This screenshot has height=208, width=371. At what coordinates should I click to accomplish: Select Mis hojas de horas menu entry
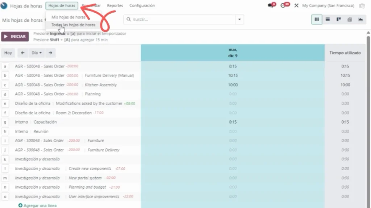coord(68,17)
